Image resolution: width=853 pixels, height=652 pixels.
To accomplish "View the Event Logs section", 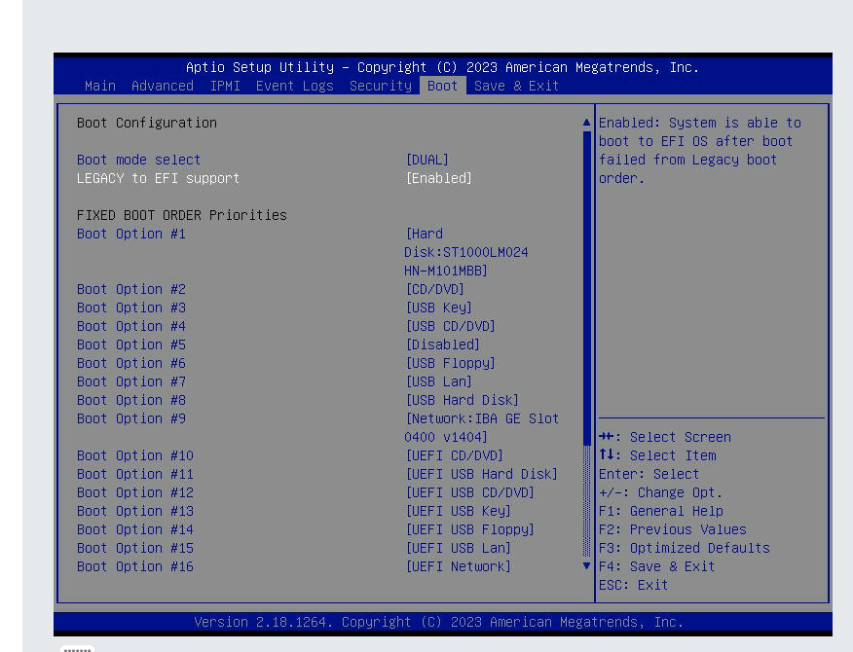I will click(x=294, y=86).
